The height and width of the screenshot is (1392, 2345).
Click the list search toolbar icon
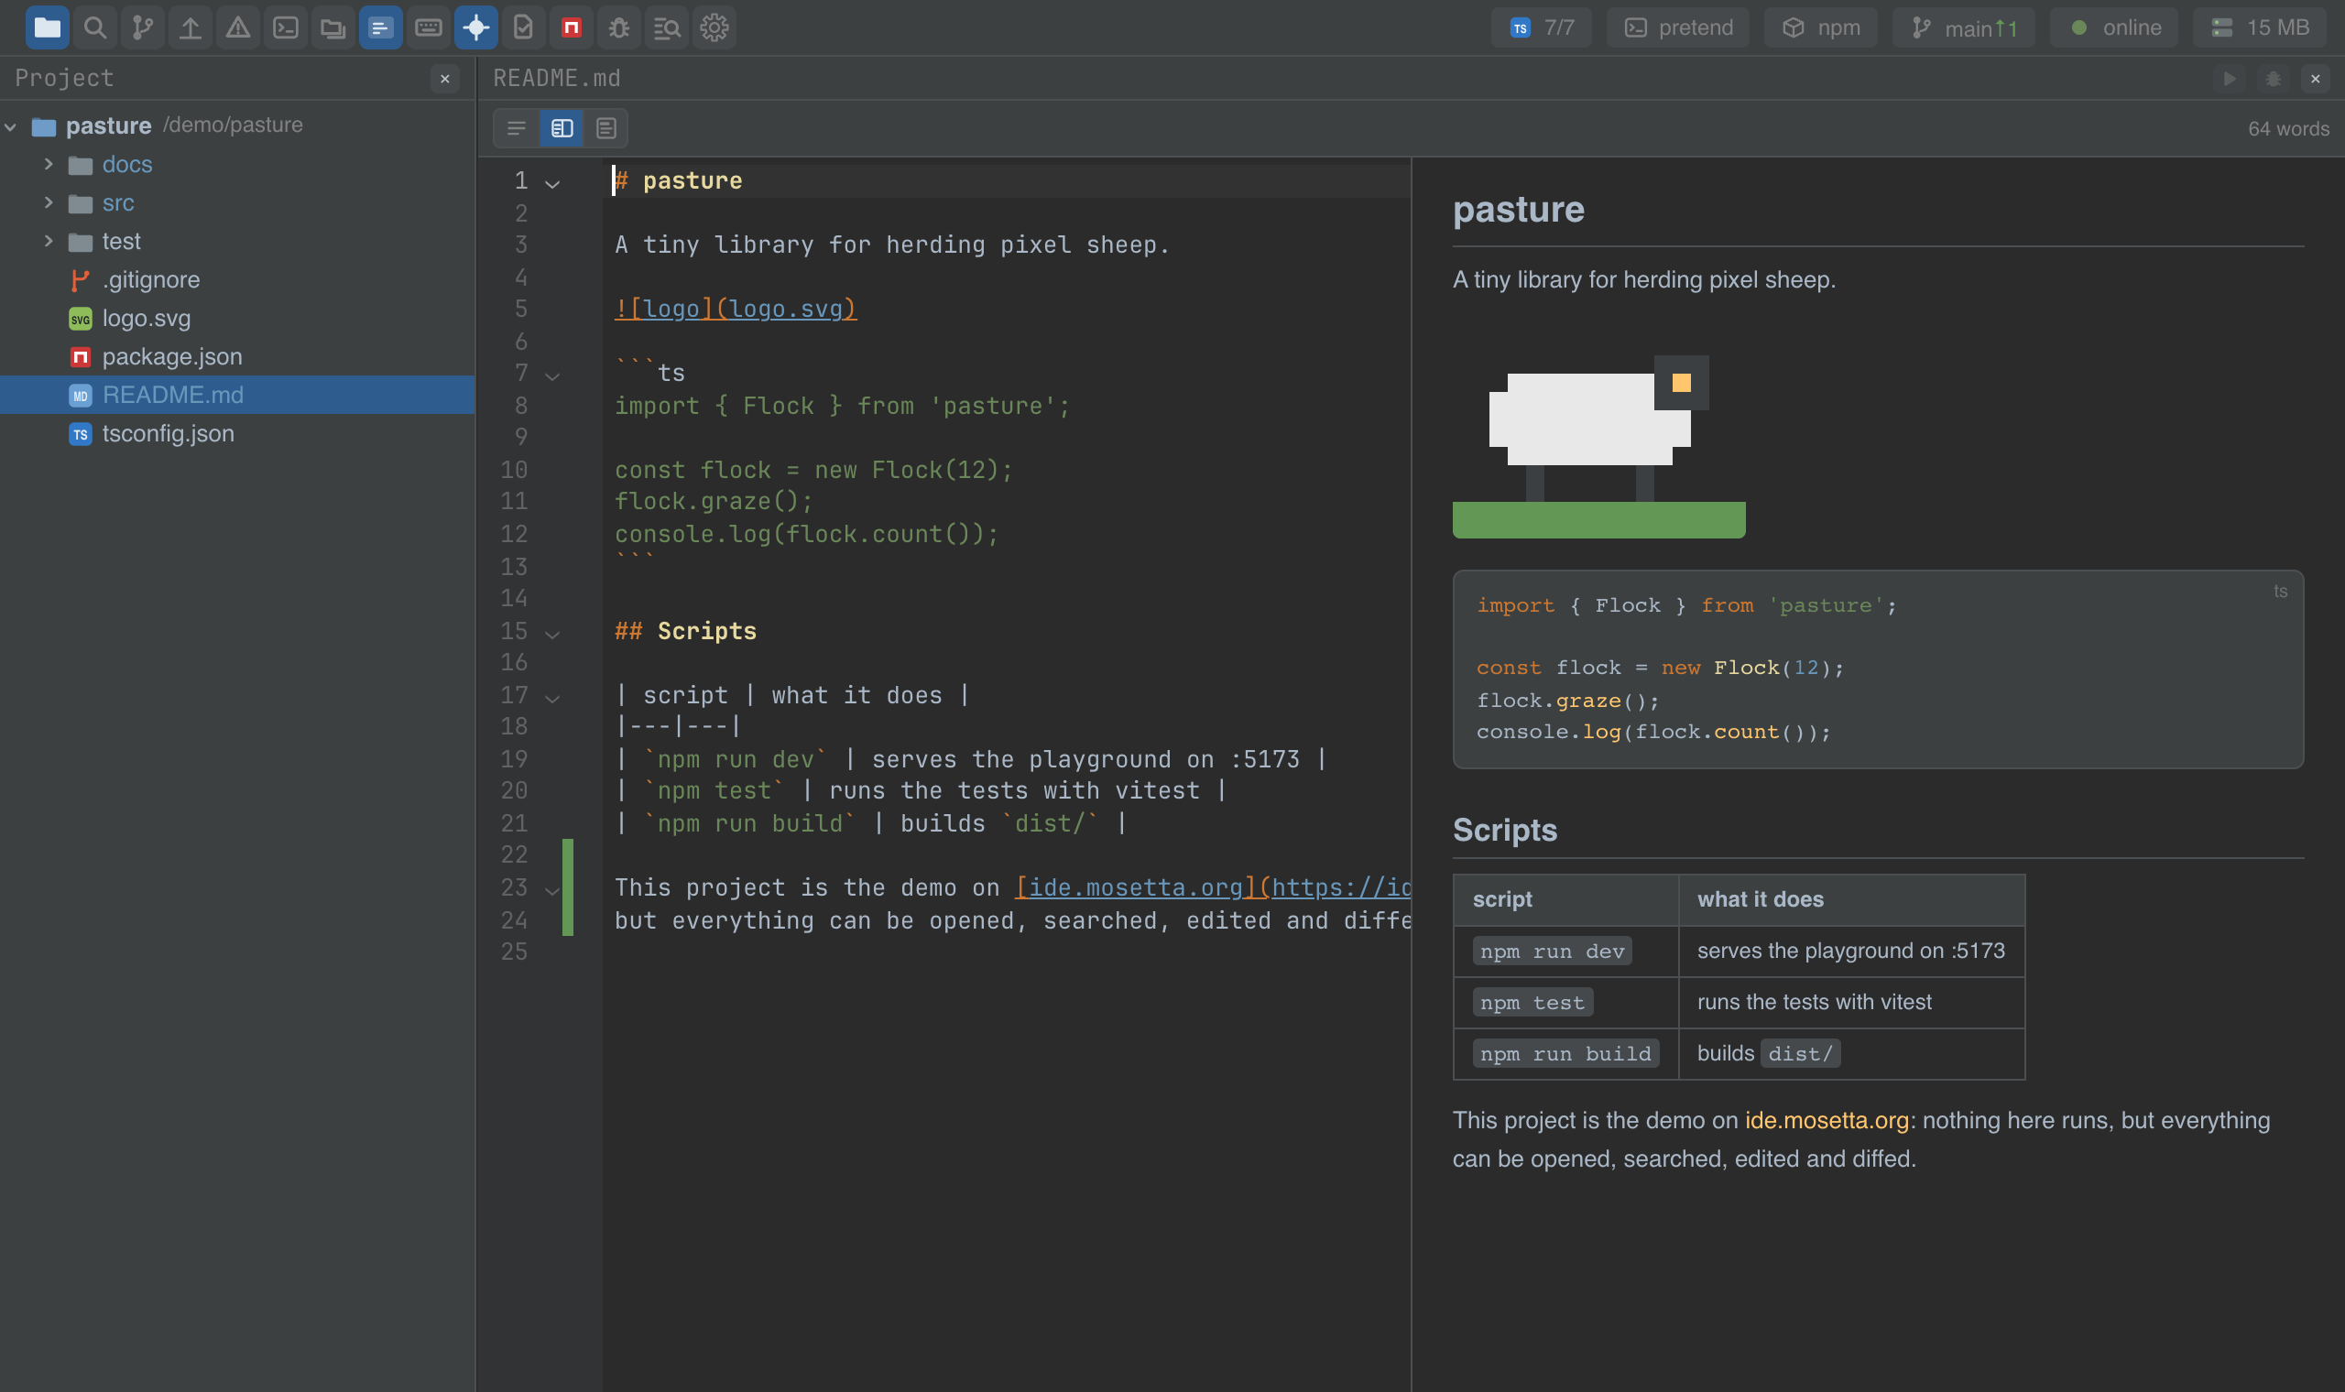click(667, 27)
